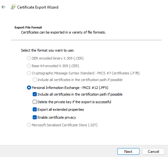This screenshot has height=157, width=168.
Task: Uncheck the include-all-certificates box under the PFX option
Action: coord(35,94)
